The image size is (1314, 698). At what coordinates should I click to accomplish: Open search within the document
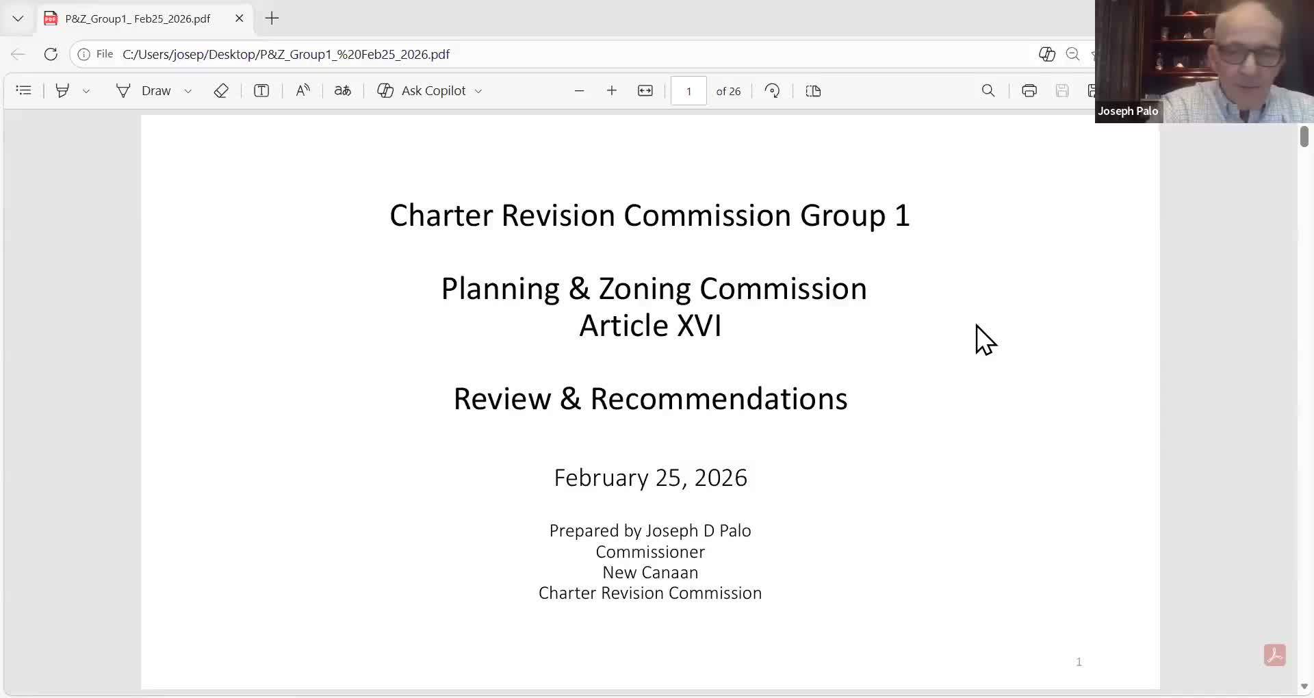pos(988,90)
